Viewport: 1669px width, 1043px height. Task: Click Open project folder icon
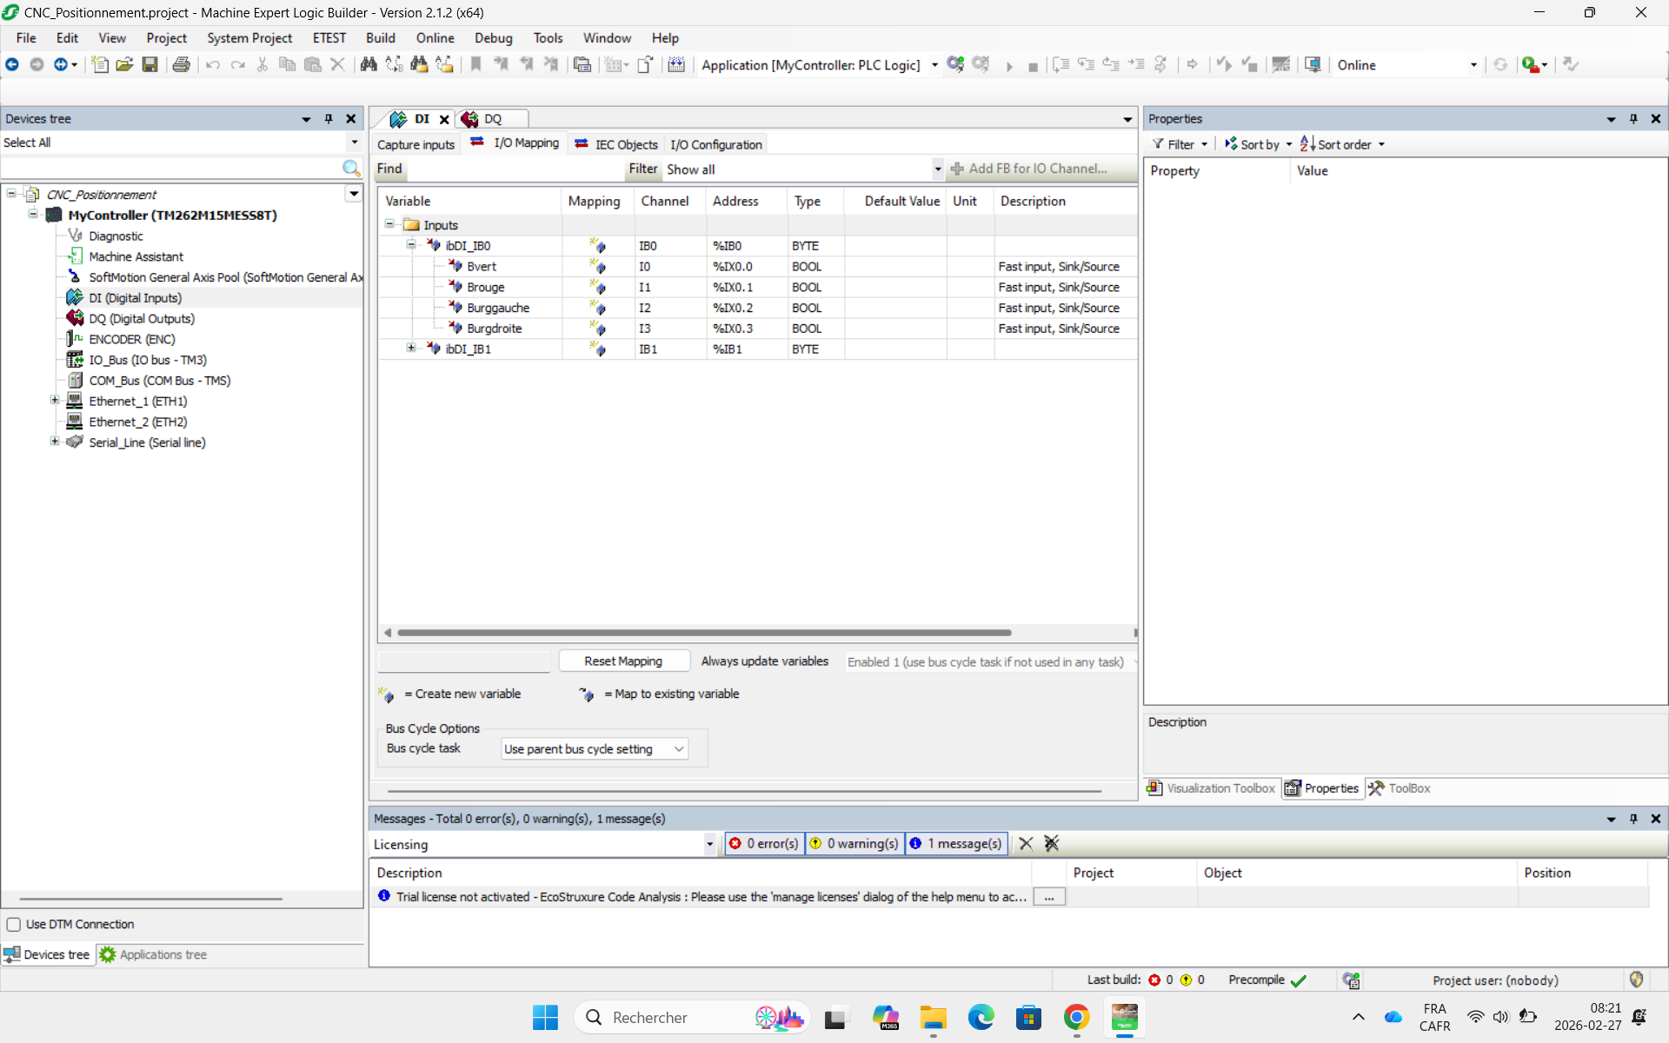click(x=124, y=64)
